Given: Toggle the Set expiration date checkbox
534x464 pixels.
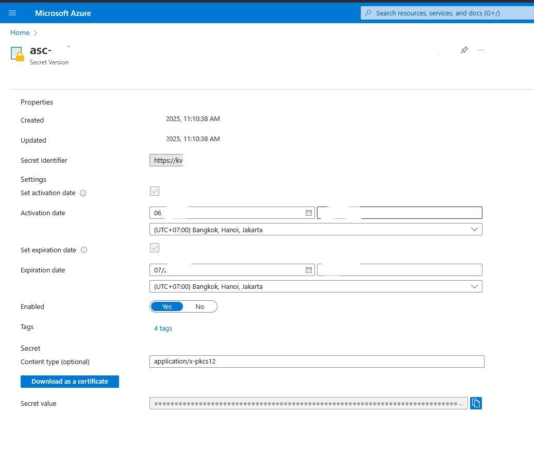Looking at the screenshot, I should click(x=155, y=248).
